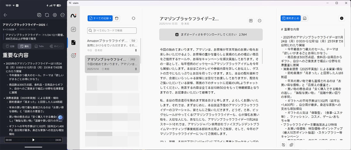Image resolution: width=351 pixels, height=150 pixels.
Task: Open the transfer icon in viaim sidebar
Action: (x=73, y=29)
